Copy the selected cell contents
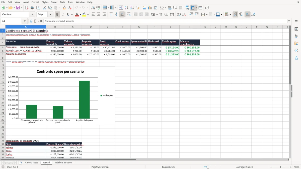This screenshot has width=301, height=169. [x=50, y=8]
